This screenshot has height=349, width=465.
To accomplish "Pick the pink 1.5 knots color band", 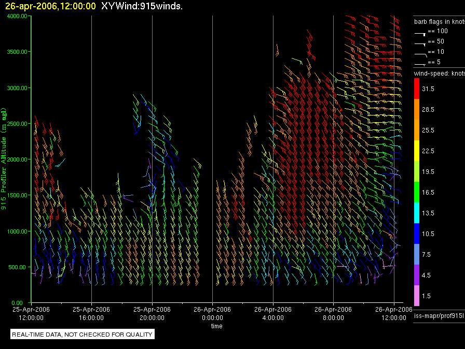I will (416, 296).
